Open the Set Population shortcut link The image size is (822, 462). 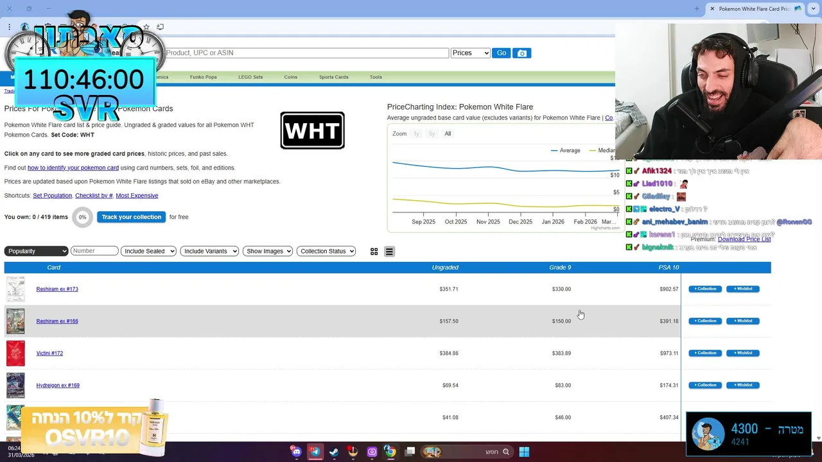52,196
